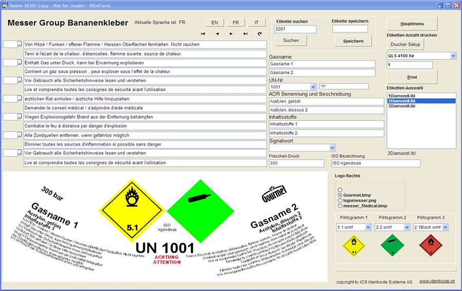Click text field 'Demander le conseil médical'
The width and height of the screenshot is (462, 291).
click(x=145, y=108)
